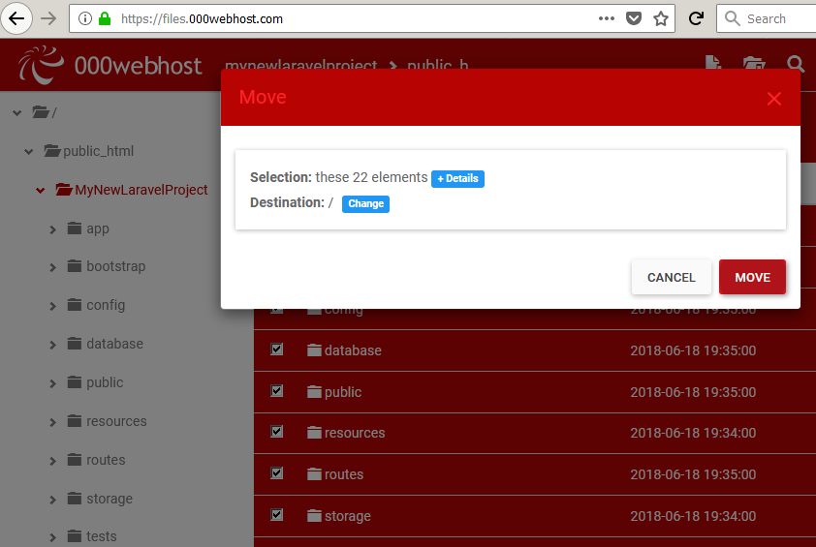Image resolution: width=816 pixels, height=547 pixels.
Task: Collapse the root / tree node
Action: coord(17,112)
